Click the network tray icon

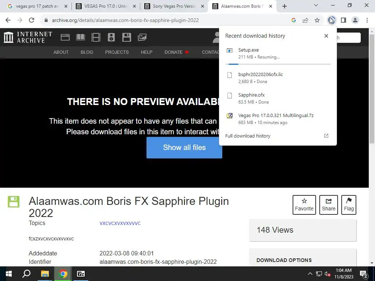point(319,274)
